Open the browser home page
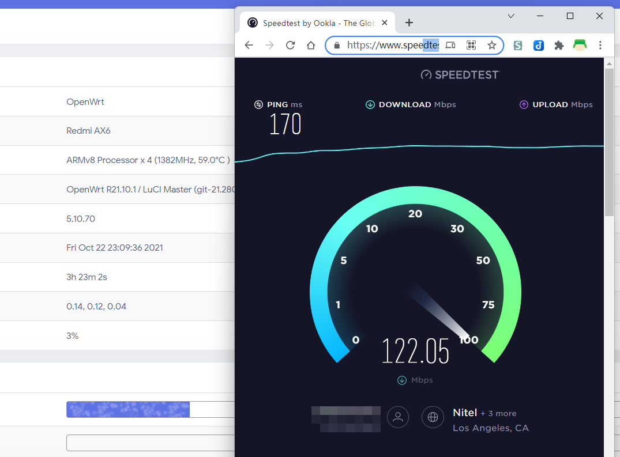Screen dimensions: 620x457 pos(311,45)
